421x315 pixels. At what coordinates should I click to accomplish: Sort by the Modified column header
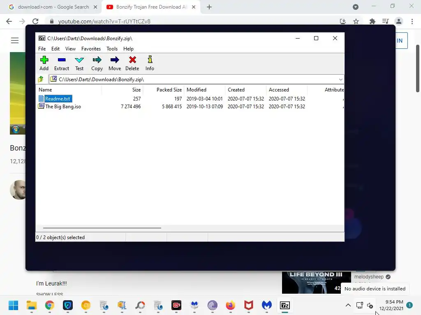point(205,90)
